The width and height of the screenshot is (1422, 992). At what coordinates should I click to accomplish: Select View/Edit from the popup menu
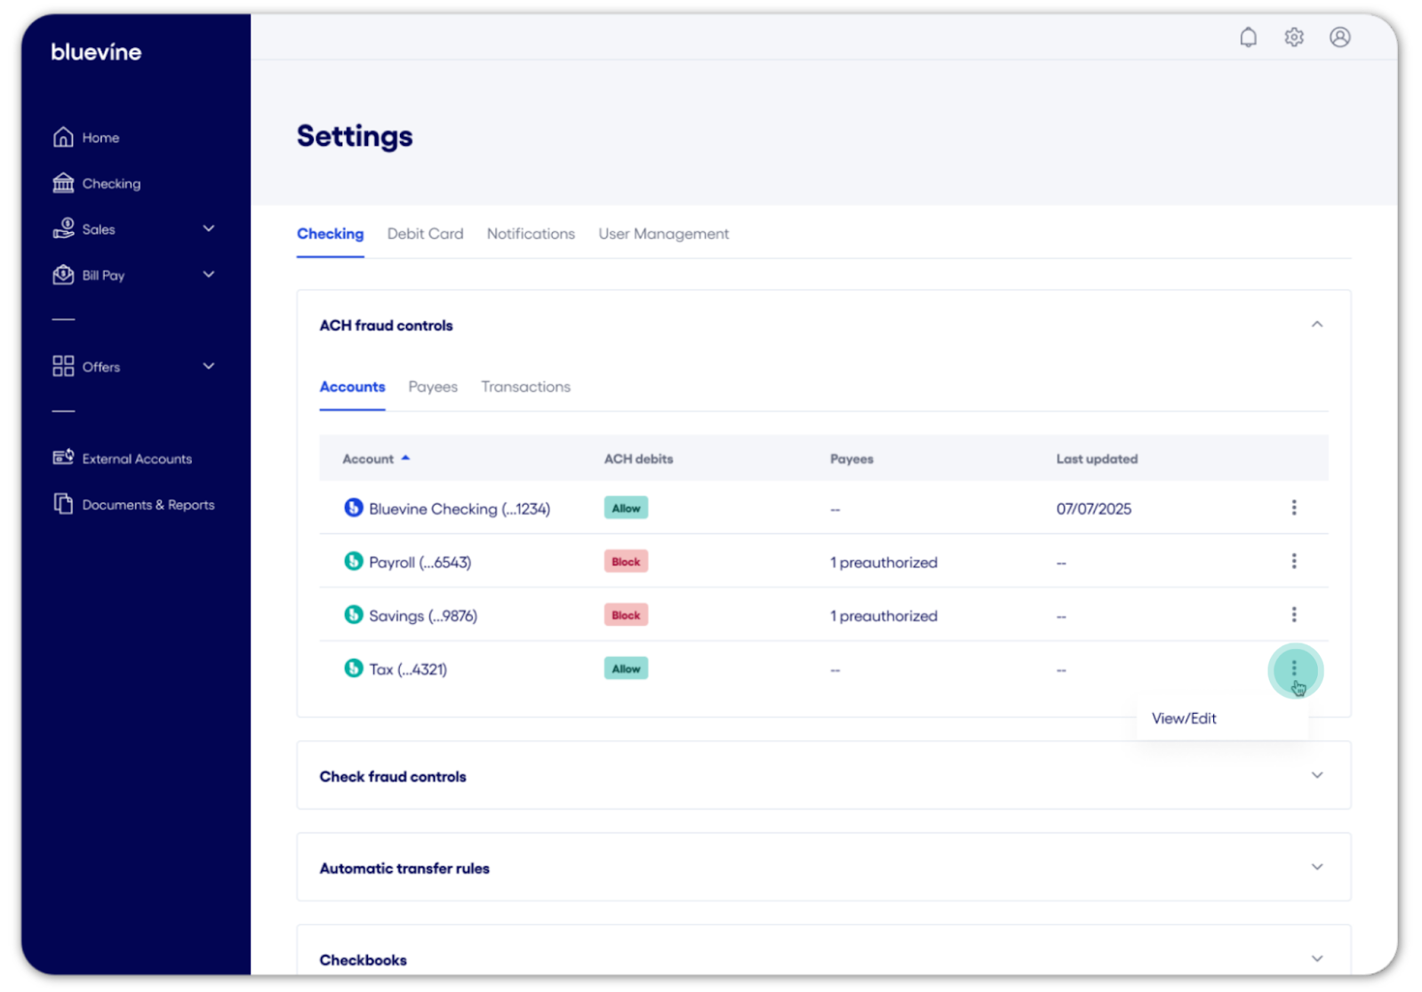coord(1184,718)
